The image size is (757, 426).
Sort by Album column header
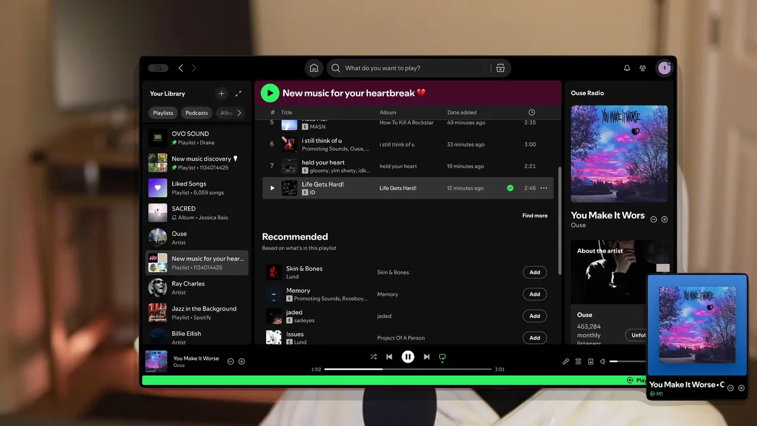[x=388, y=112]
